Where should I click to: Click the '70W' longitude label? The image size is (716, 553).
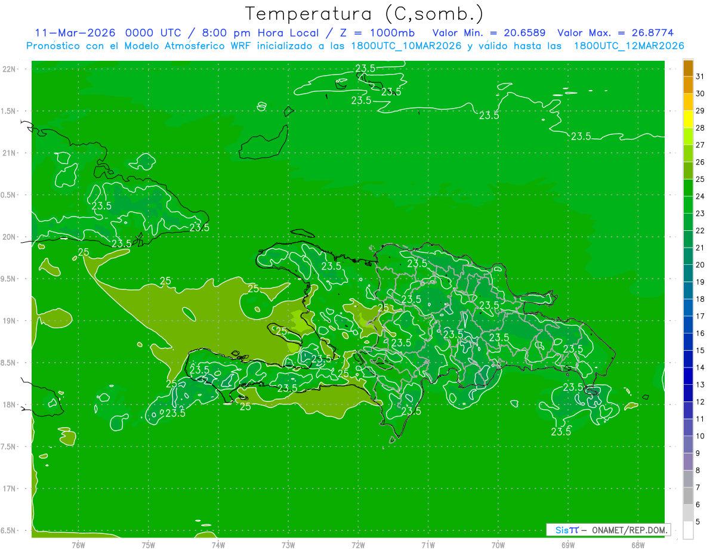(x=498, y=545)
